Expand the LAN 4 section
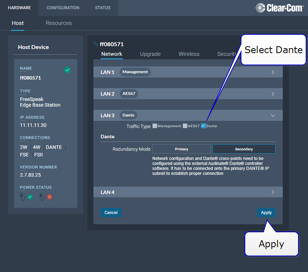Viewport: 308px width, 272px height. [273, 192]
